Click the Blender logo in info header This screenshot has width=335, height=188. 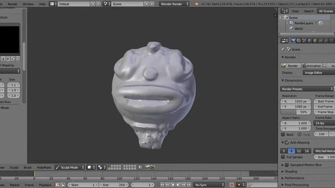tap(197, 4)
